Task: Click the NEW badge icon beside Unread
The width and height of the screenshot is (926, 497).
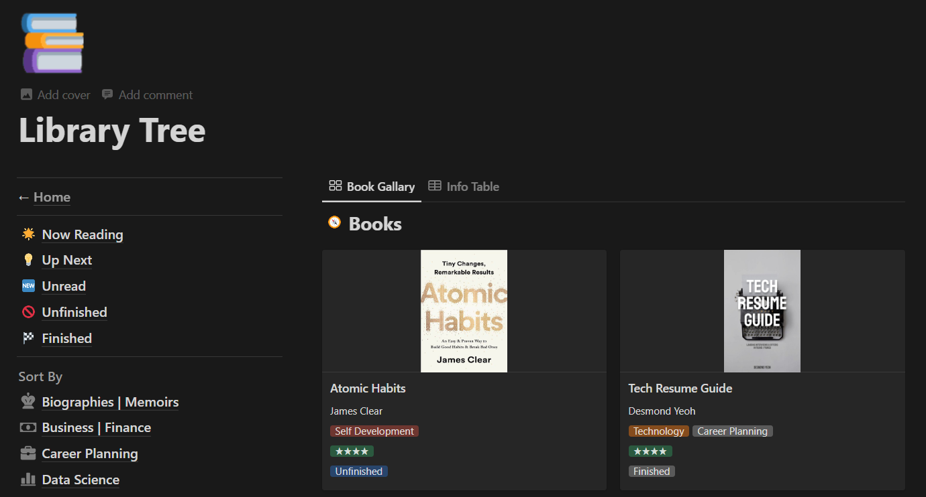Action: click(28, 286)
